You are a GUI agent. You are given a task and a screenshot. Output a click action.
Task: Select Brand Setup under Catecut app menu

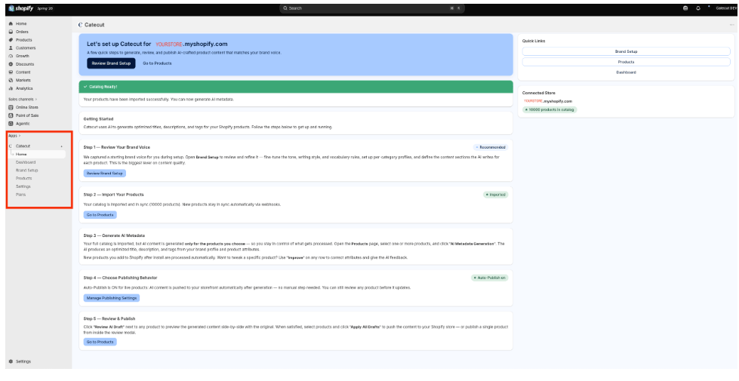tap(27, 170)
